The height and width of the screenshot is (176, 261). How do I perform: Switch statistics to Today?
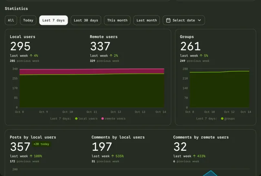(28, 20)
